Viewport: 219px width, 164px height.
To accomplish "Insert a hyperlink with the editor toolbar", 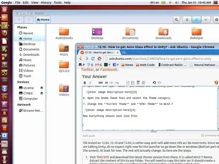I will pos(101,83).
